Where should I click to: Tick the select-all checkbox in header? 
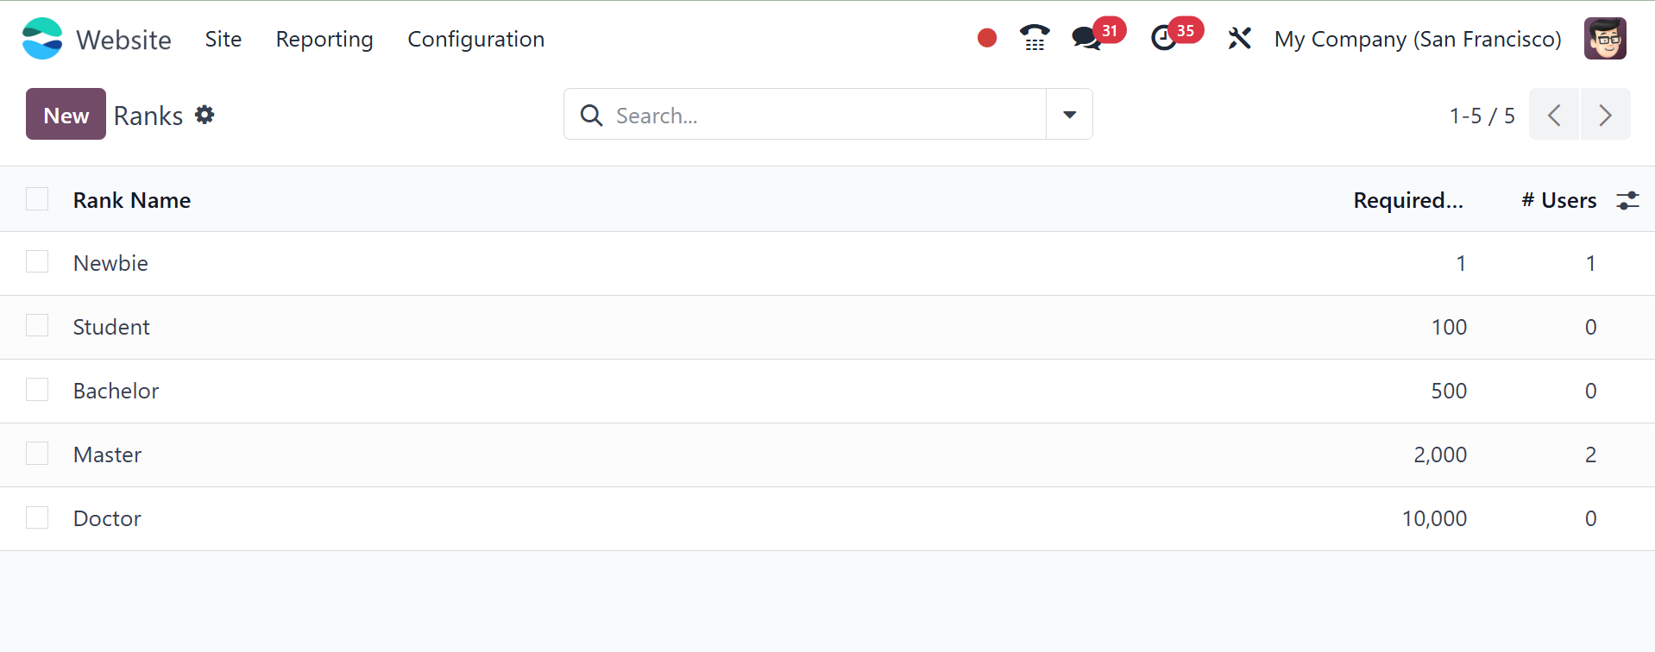(x=37, y=199)
